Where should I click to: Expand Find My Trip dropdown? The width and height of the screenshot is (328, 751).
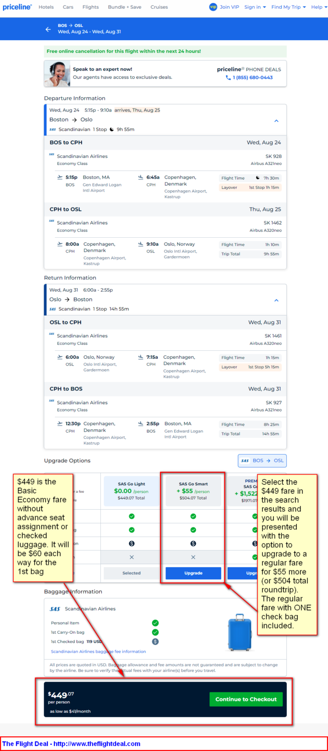click(289, 7)
